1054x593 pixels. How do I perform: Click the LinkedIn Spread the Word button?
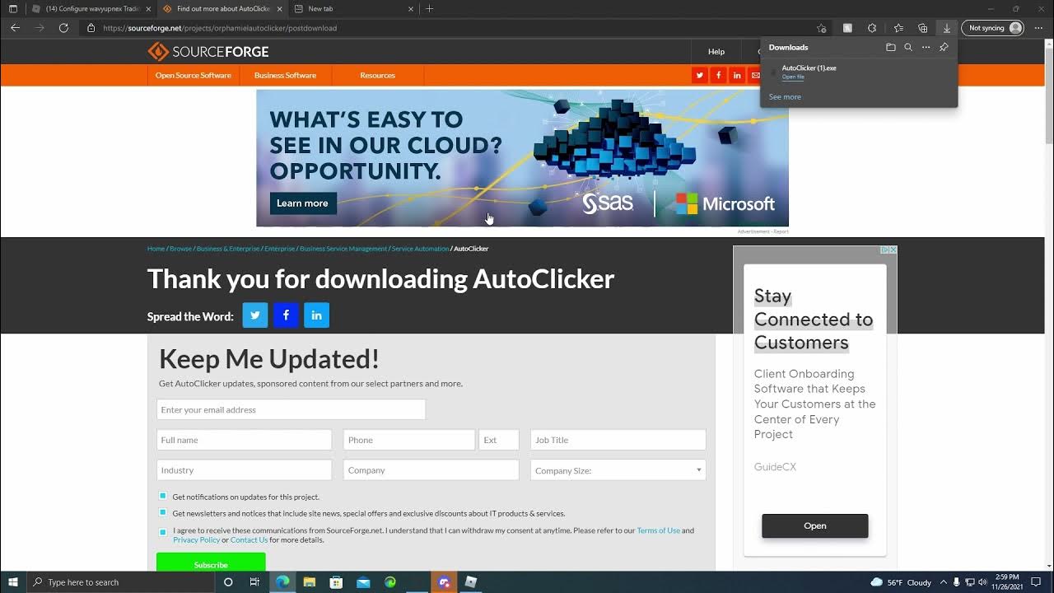point(316,315)
